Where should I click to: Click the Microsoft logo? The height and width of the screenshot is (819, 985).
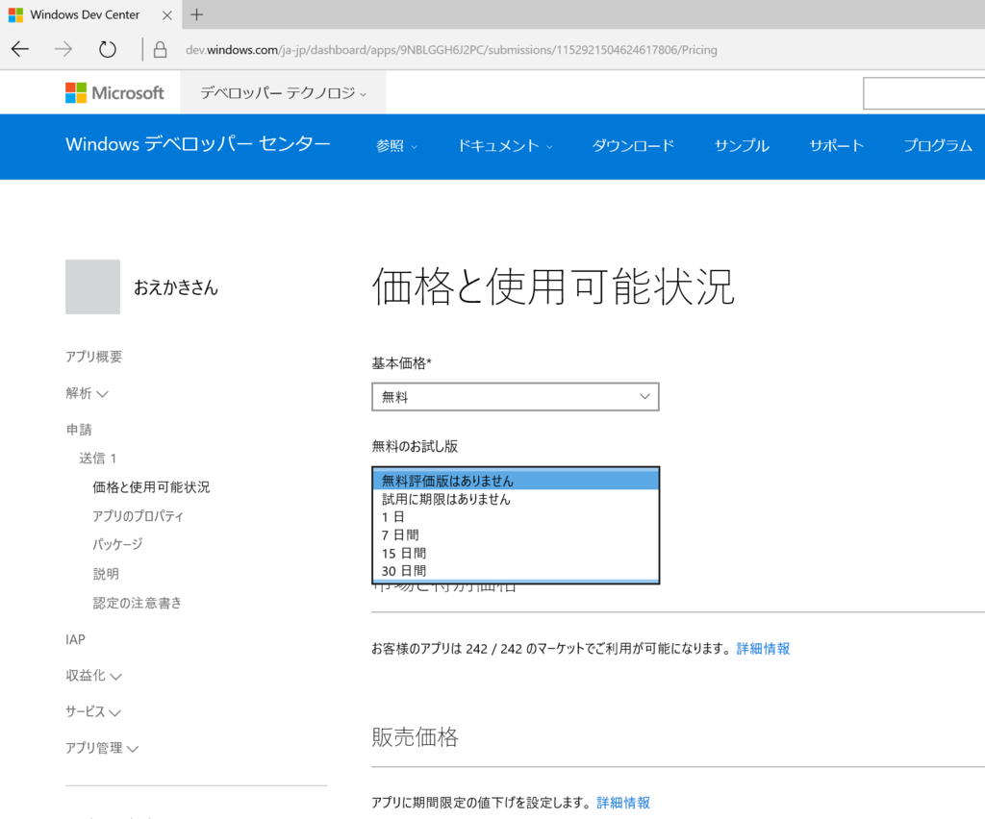coord(114,93)
